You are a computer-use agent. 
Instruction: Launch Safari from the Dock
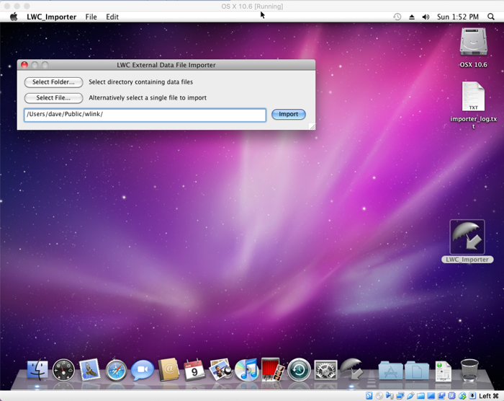(116, 371)
